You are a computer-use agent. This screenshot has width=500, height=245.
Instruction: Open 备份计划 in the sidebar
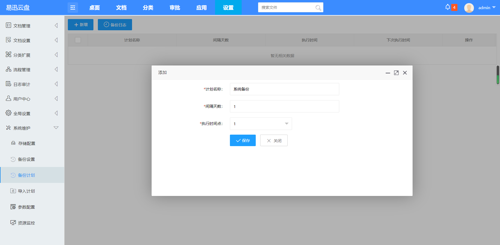(32, 175)
